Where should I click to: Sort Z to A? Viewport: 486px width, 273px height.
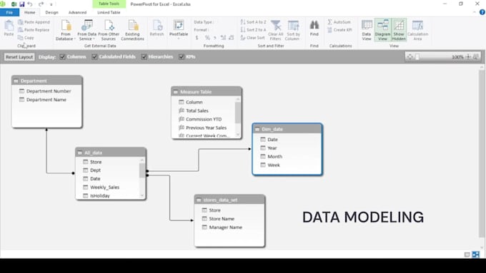pyautogui.click(x=253, y=30)
